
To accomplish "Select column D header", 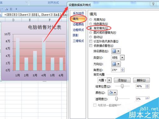I will pos(13,20).
